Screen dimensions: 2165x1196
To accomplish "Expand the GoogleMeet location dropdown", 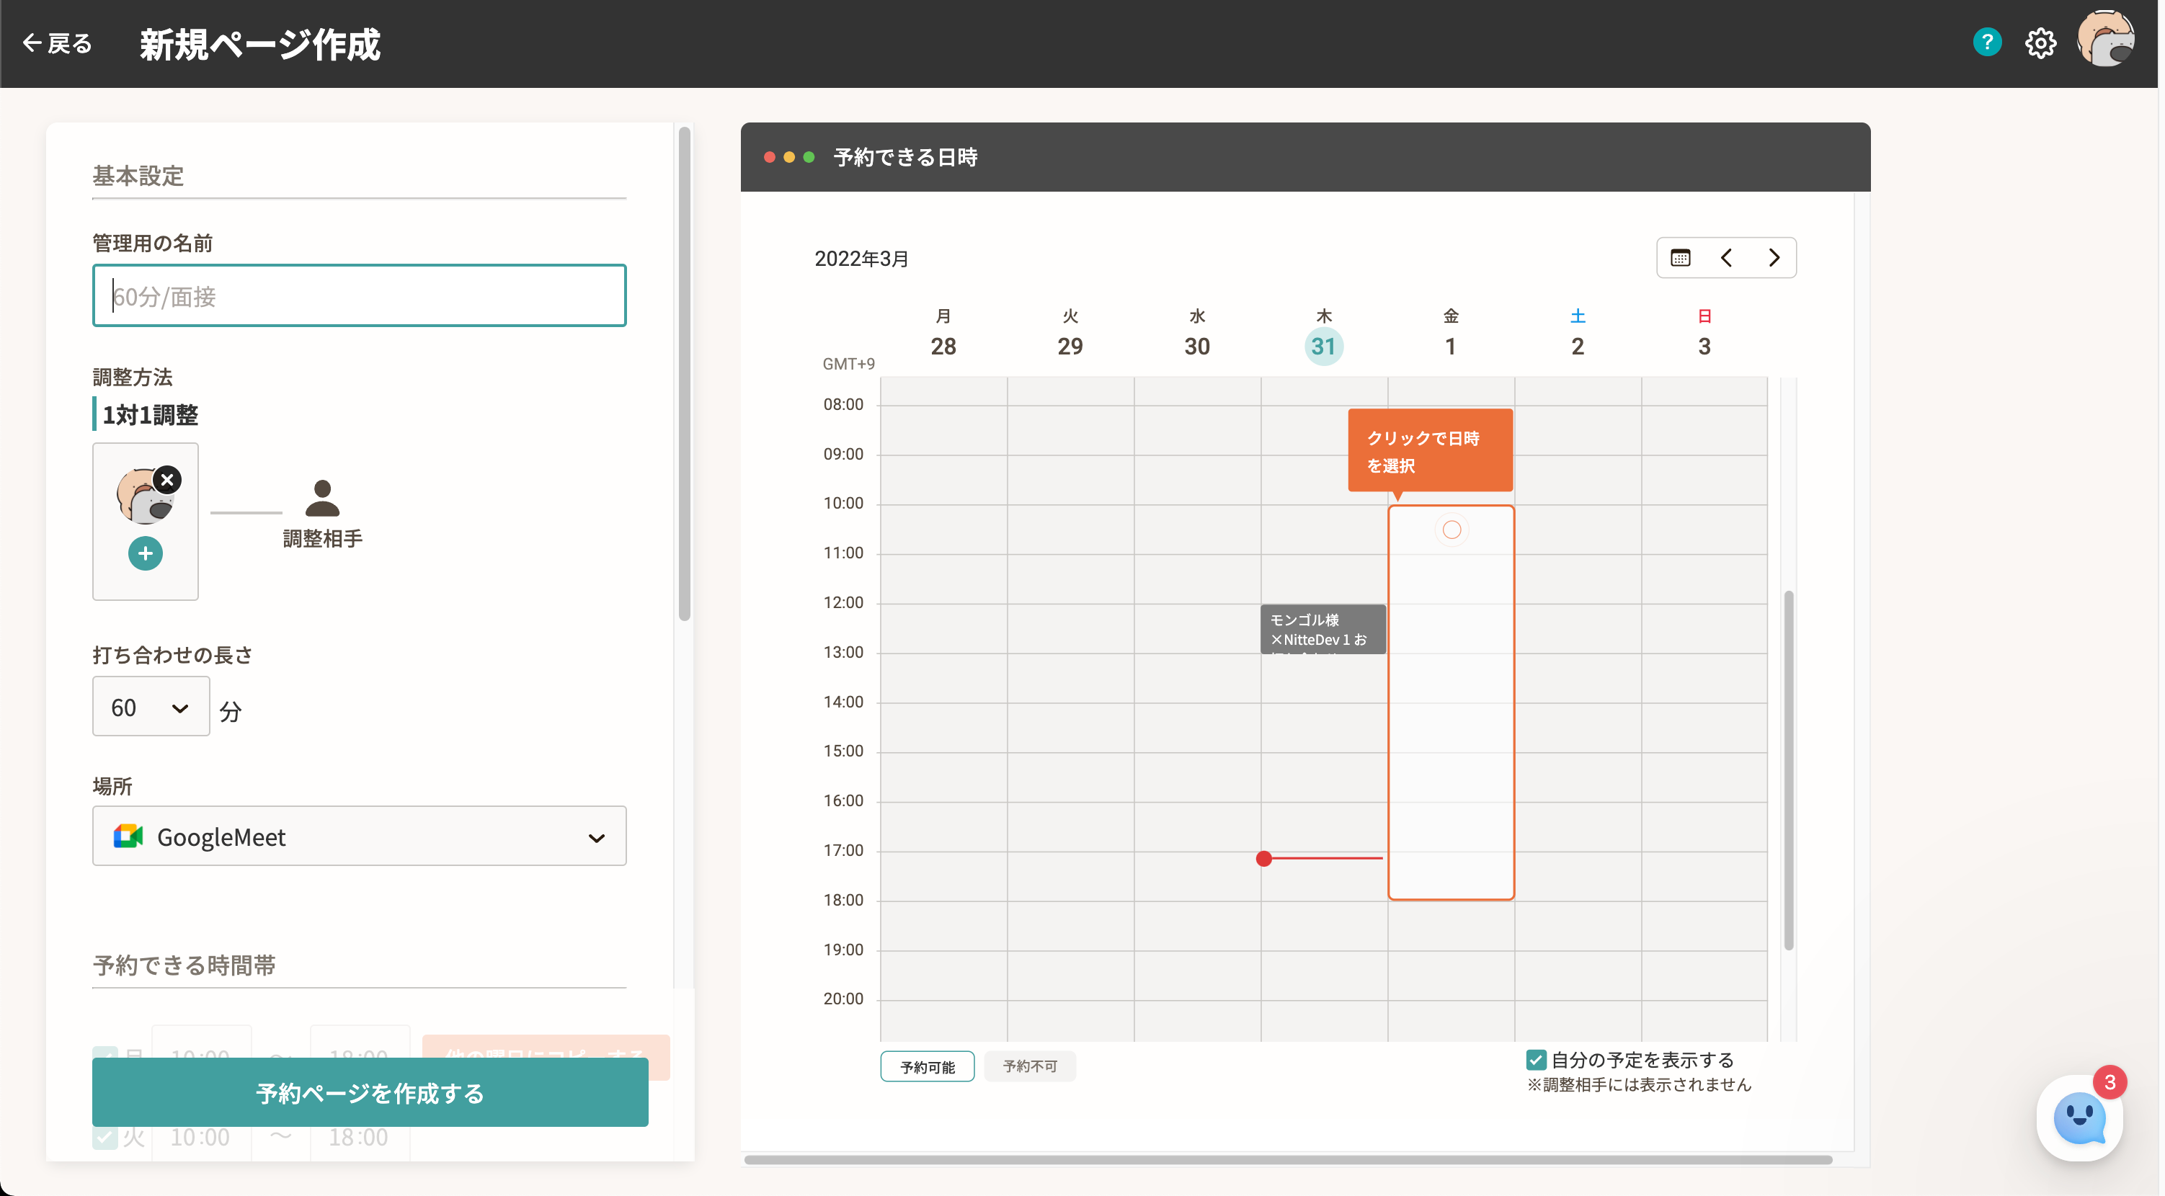I will 359,836.
